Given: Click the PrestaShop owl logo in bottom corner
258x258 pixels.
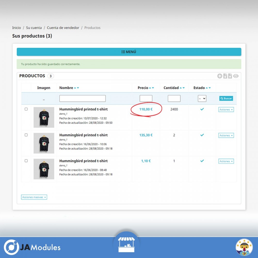Looking at the screenshot, I should (x=244, y=247).
